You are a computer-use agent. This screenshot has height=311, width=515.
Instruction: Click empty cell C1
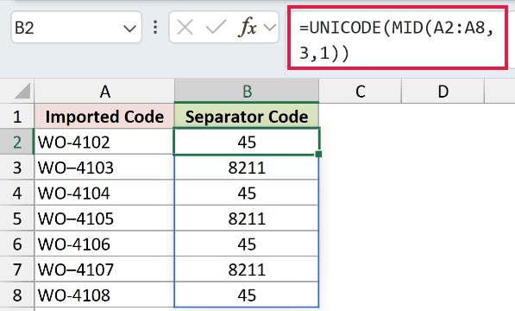pyautogui.click(x=360, y=117)
